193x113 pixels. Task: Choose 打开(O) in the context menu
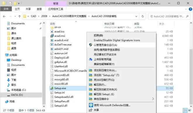pos(98,35)
